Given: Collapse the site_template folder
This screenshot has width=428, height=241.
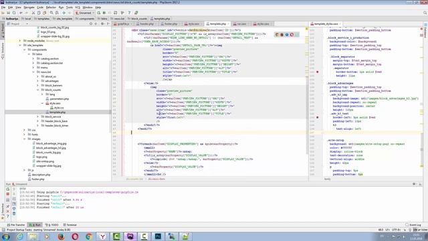Looking at the screenshot, I should pyautogui.click(x=19, y=46).
